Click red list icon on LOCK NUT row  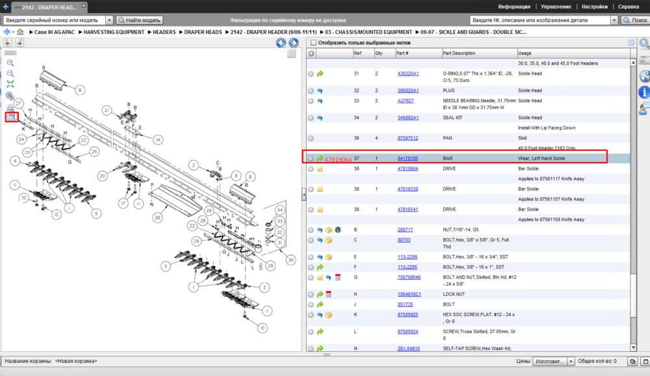[x=329, y=294]
